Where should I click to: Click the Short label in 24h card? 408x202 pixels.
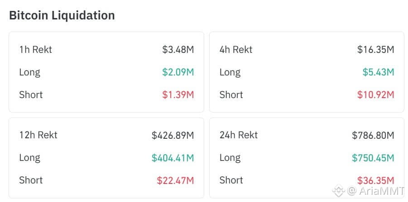pyautogui.click(x=231, y=180)
